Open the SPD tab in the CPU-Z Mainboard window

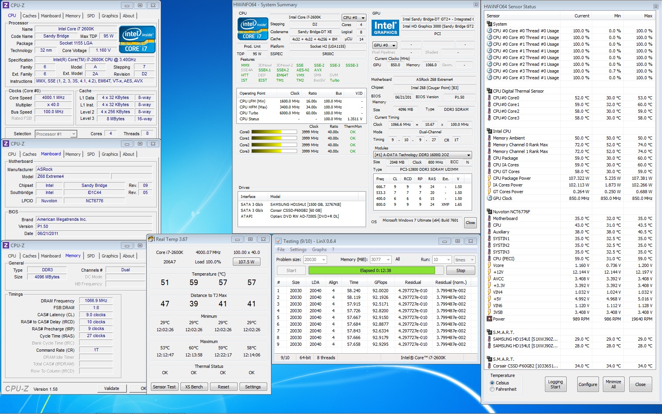click(x=91, y=154)
